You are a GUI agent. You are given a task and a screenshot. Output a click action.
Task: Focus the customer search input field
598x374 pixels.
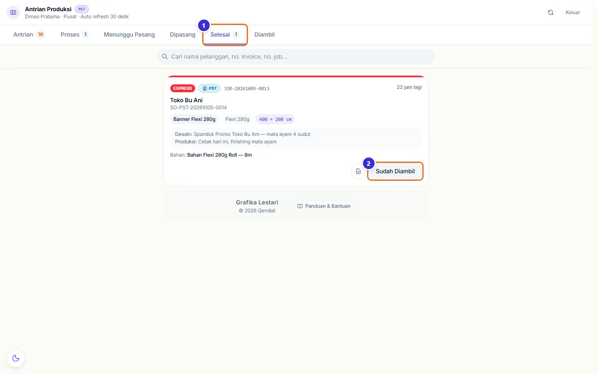(296, 57)
